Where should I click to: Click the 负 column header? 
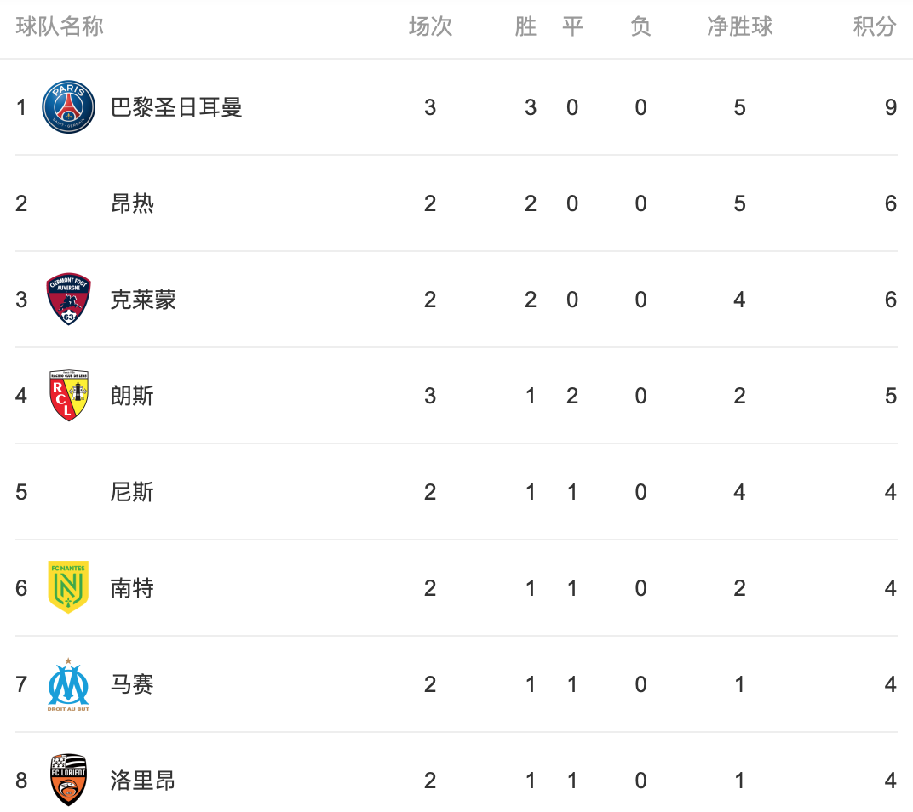[640, 27]
